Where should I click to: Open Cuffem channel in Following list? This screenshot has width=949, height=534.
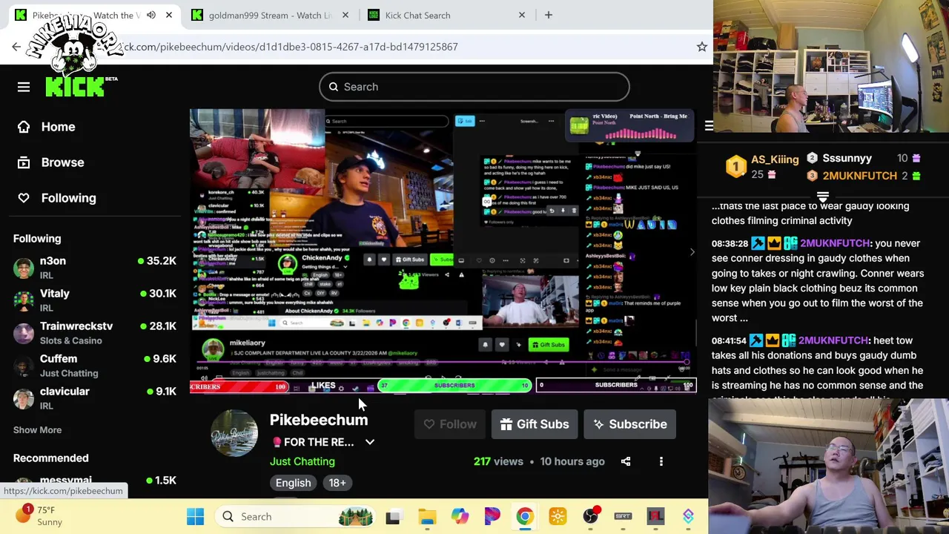tap(95, 366)
